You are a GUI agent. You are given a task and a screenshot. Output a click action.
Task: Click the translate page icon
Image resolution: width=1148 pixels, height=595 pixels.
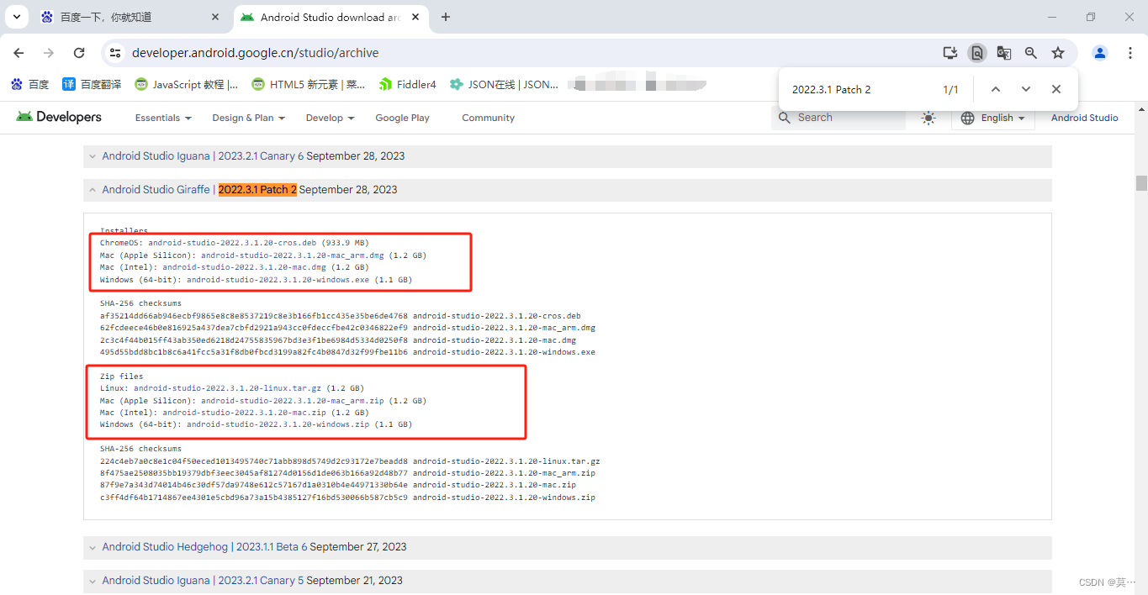tap(1004, 53)
